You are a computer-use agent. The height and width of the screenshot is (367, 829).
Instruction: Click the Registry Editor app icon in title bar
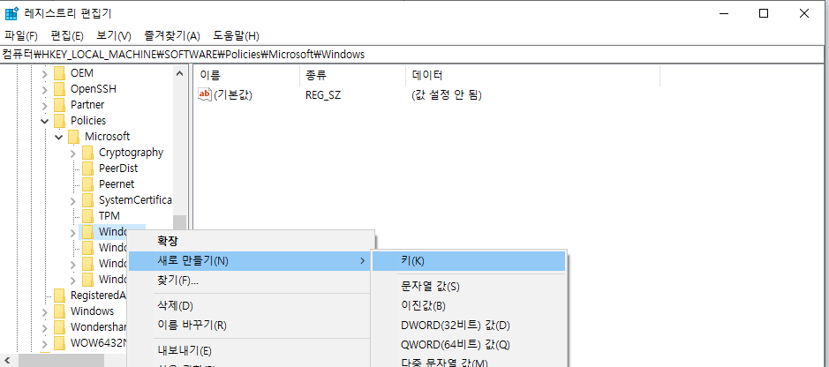pos(11,14)
